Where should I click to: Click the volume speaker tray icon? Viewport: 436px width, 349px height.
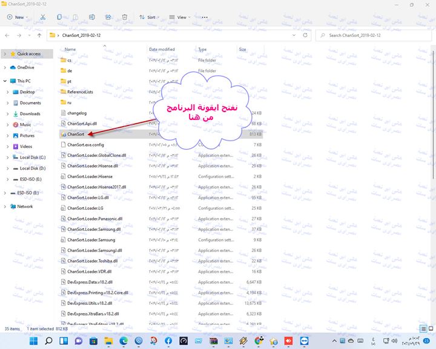(394, 341)
